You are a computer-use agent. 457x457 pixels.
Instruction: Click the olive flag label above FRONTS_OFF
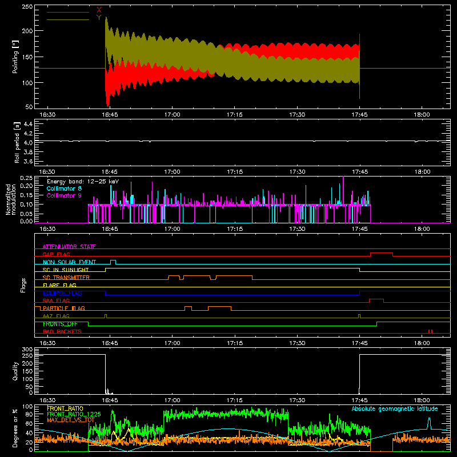tap(56, 316)
